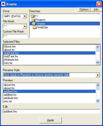Open the File Mask dropdown arrow

[25, 26]
